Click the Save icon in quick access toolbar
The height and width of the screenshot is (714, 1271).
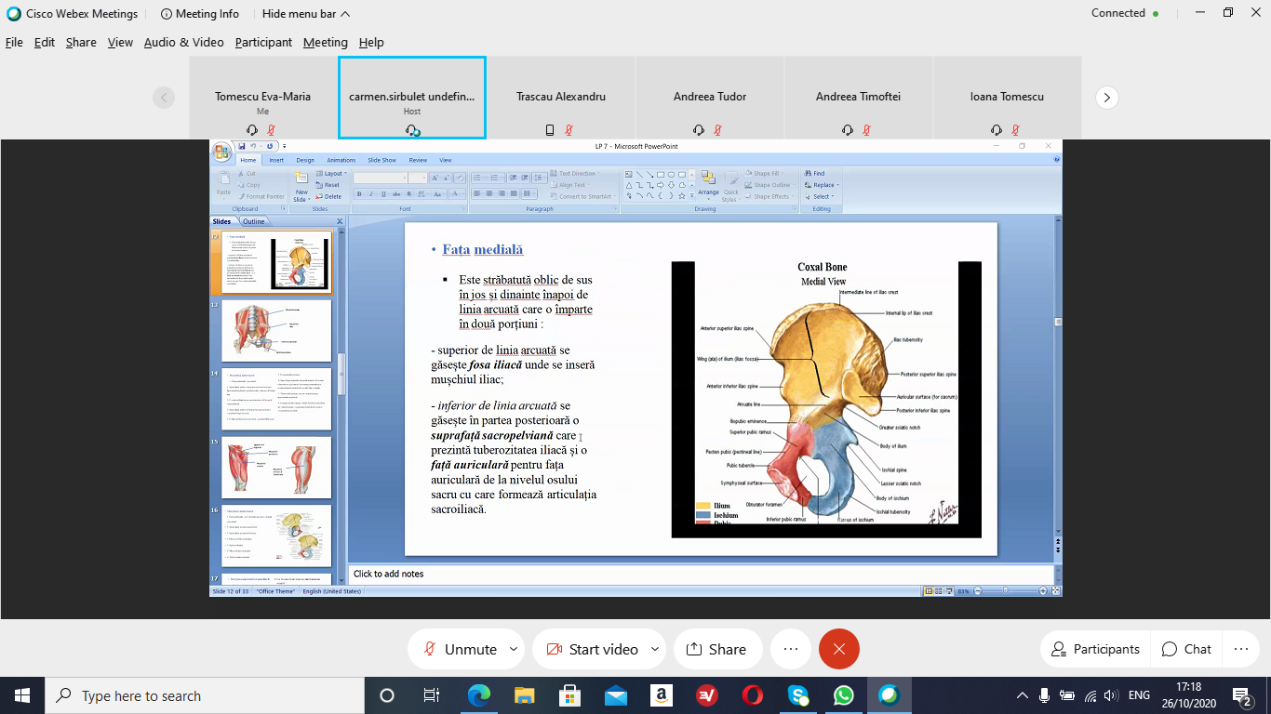[242, 146]
